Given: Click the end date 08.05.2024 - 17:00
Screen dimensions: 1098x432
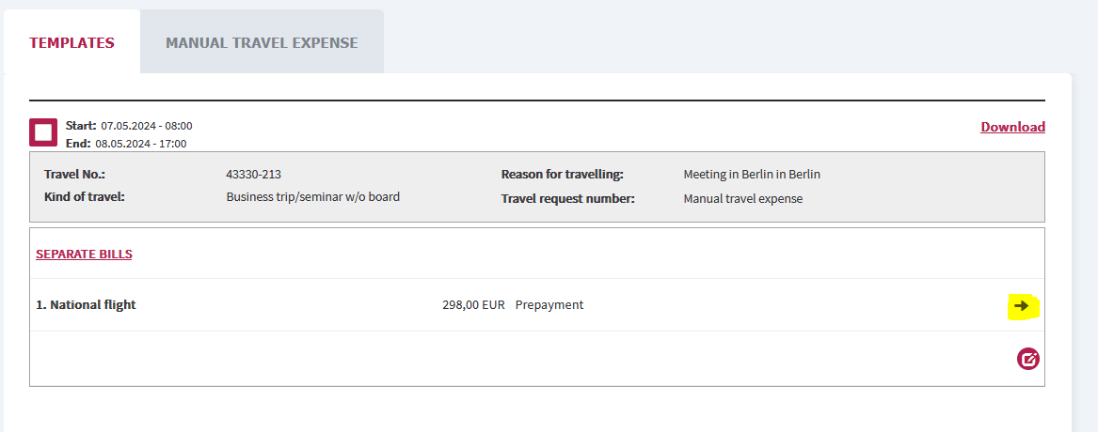Looking at the screenshot, I should pos(141,144).
